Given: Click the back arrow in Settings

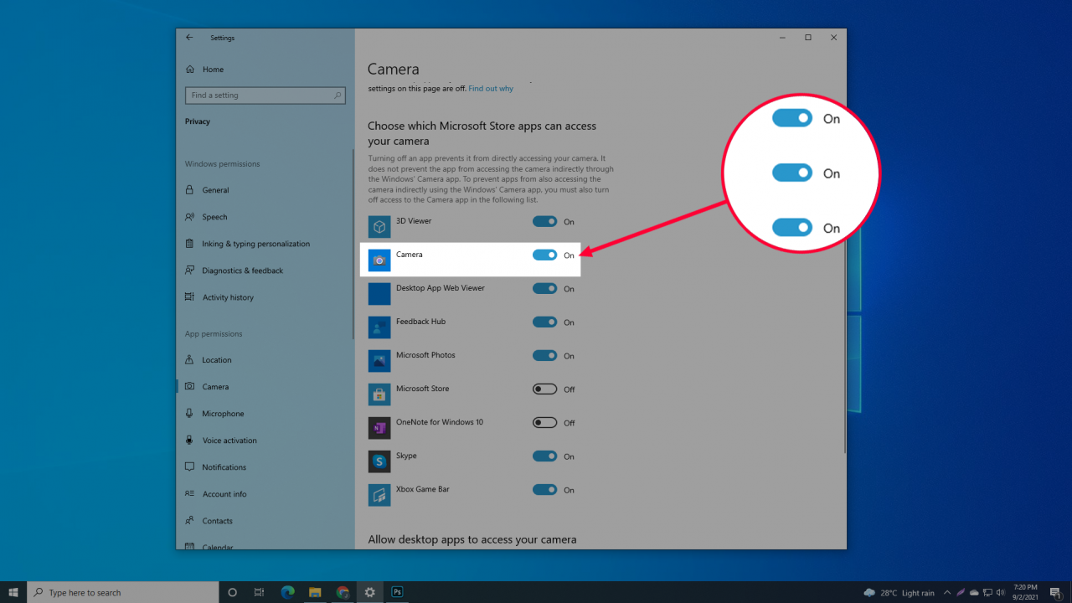Looking at the screenshot, I should 189,38.
